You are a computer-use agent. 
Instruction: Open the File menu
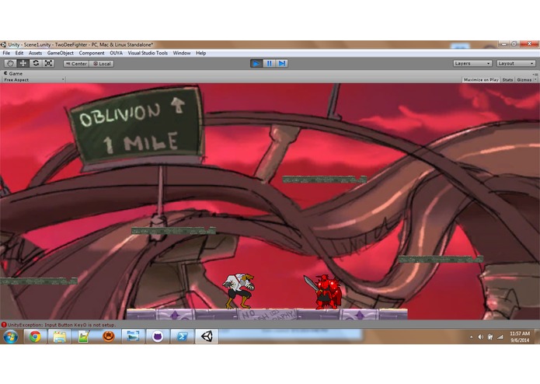click(6, 53)
